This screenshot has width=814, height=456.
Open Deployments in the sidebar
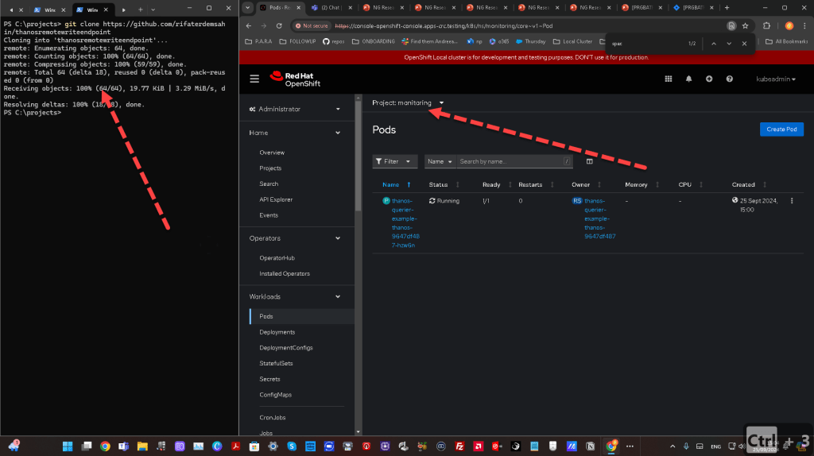coord(277,332)
